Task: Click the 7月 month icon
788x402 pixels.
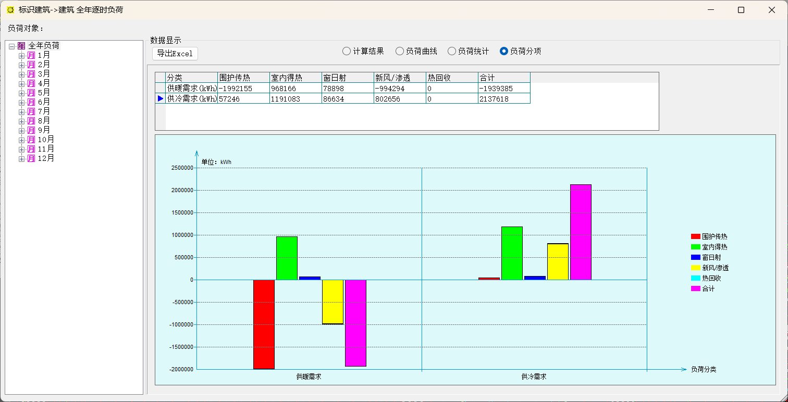Action: pos(31,111)
